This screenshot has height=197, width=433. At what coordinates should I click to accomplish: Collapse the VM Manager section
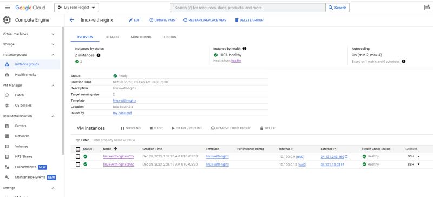pyautogui.click(x=53, y=86)
